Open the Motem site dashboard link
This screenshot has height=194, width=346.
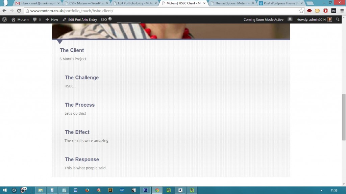coord(20,20)
